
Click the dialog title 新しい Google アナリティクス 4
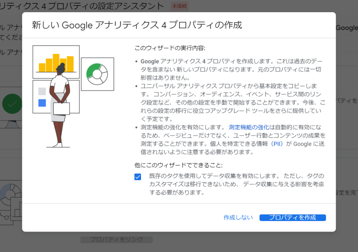point(137,25)
